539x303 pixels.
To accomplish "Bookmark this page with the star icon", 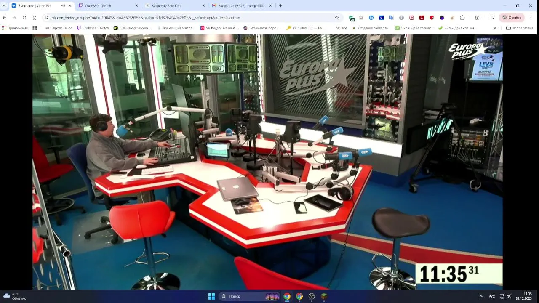I will [x=337, y=18].
